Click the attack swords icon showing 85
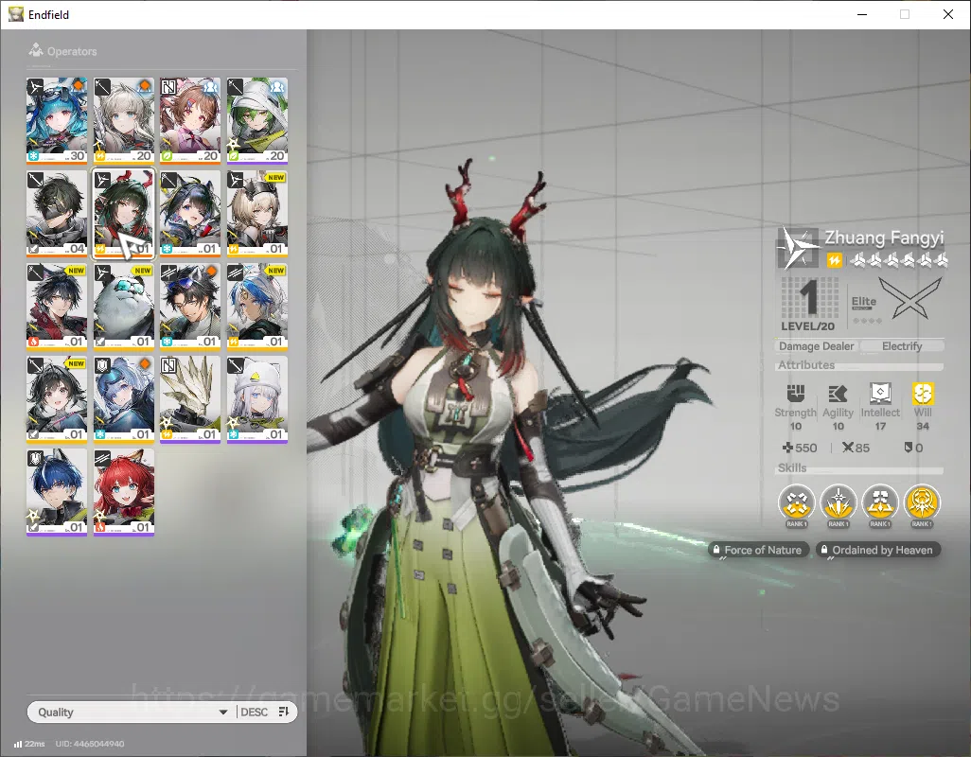Image resolution: width=971 pixels, height=757 pixels. 848,447
